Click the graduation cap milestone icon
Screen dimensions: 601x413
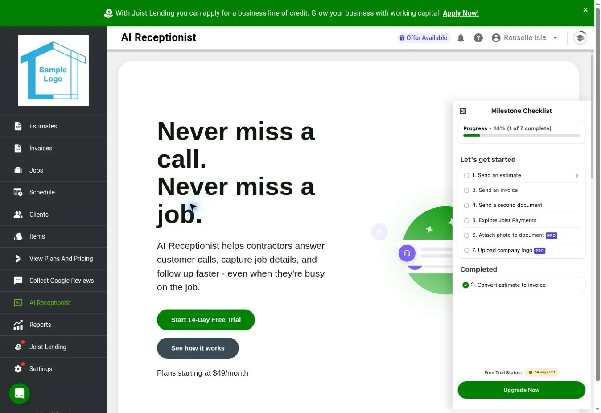[580, 38]
